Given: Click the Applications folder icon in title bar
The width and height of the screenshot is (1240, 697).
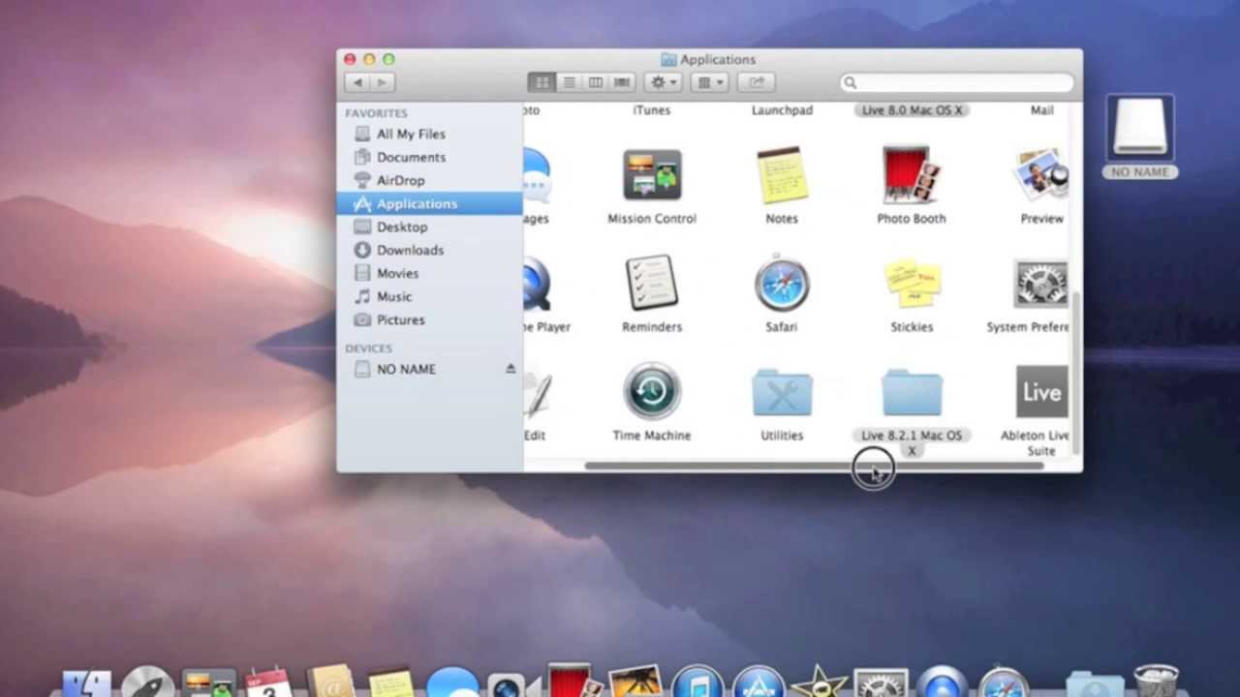Looking at the screenshot, I should coord(668,59).
